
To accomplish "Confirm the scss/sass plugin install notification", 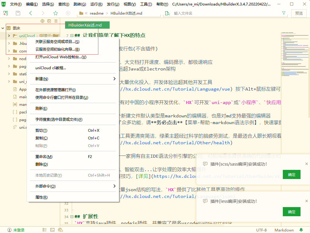I will click(x=291, y=174).
